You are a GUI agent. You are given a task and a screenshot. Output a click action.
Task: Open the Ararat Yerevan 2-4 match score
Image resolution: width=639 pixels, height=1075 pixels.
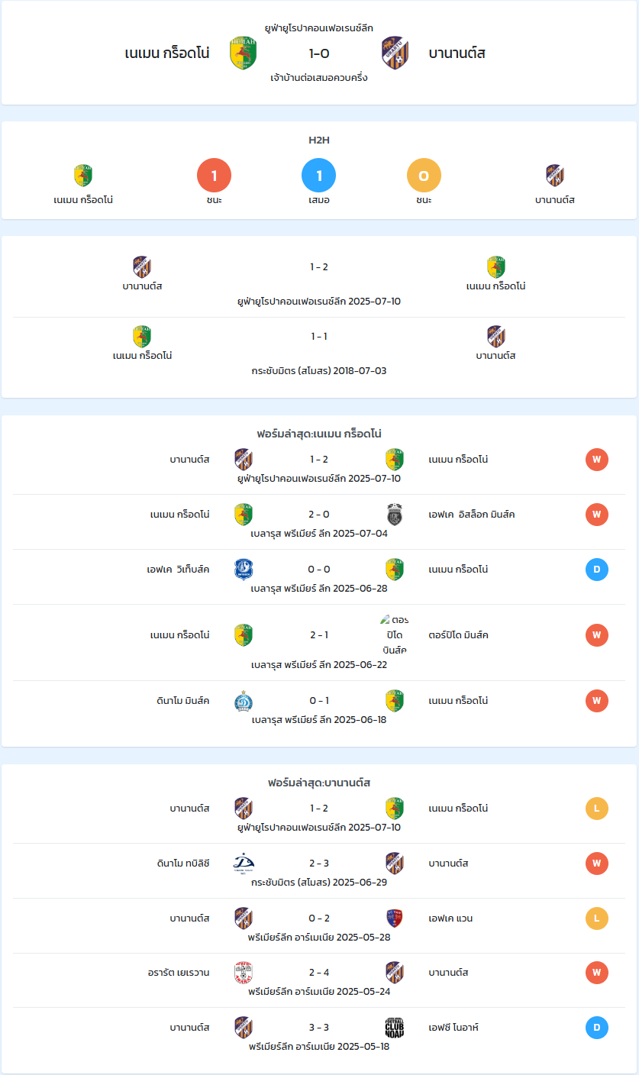(319, 973)
